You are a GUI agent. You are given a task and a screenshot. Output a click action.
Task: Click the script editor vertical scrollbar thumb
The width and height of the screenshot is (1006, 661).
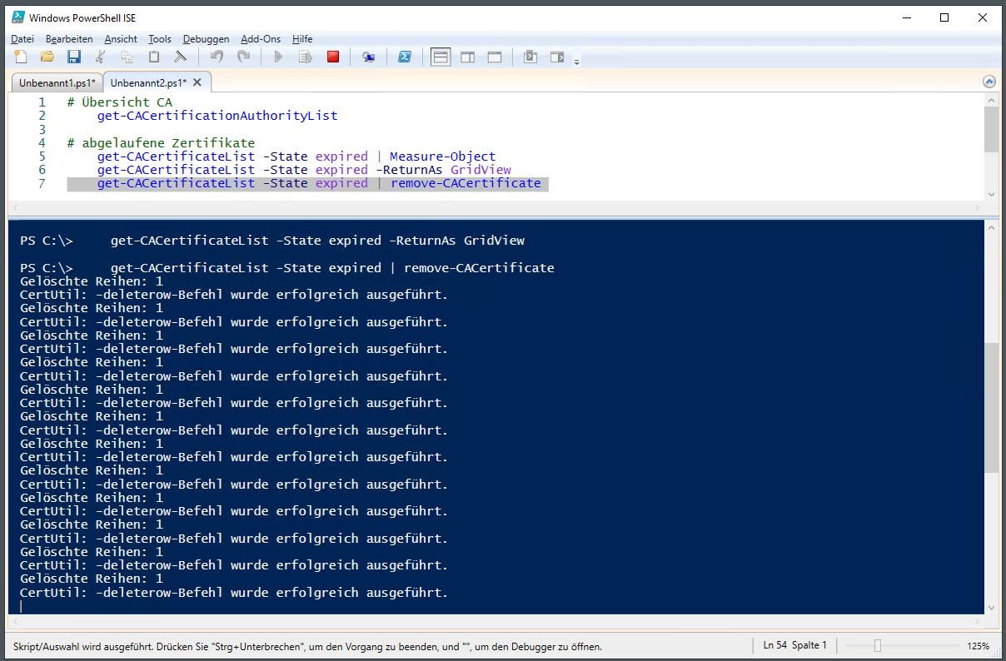[990, 129]
